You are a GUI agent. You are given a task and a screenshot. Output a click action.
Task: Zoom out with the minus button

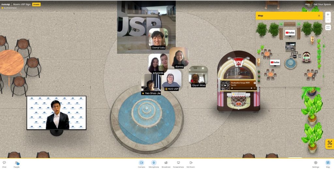tap(328, 20)
